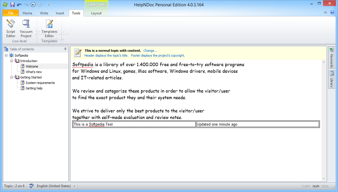Viewport: 338px width, 192px height.
Task: Click the CAPS status bar indicator
Action: point(306,186)
